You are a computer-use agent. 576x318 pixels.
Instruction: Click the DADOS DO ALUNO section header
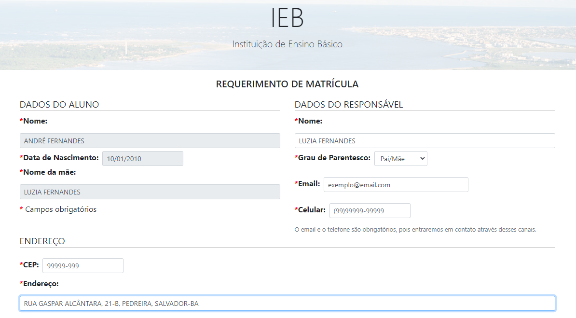tap(59, 104)
